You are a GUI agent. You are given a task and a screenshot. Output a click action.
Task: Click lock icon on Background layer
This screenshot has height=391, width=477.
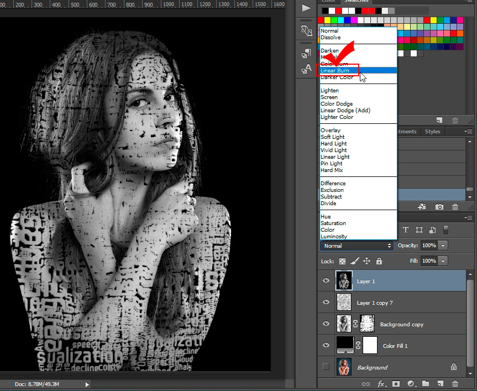coord(454,367)
